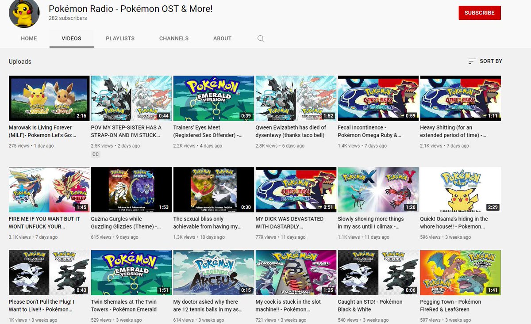Click '779 views • 11 days ago' text
531x324 pixels.
click(x=281, y=237)
